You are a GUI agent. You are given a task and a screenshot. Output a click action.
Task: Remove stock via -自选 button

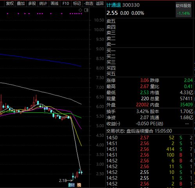88,4
